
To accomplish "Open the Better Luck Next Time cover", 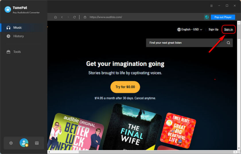I will click(x=76, y=132).
